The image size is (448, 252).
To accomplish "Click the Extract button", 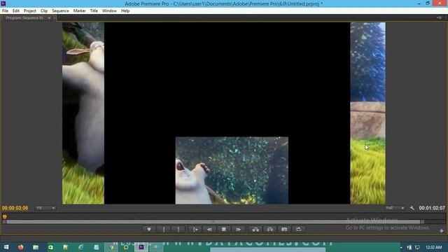I will pyautogui.click(x=270, y=230).
